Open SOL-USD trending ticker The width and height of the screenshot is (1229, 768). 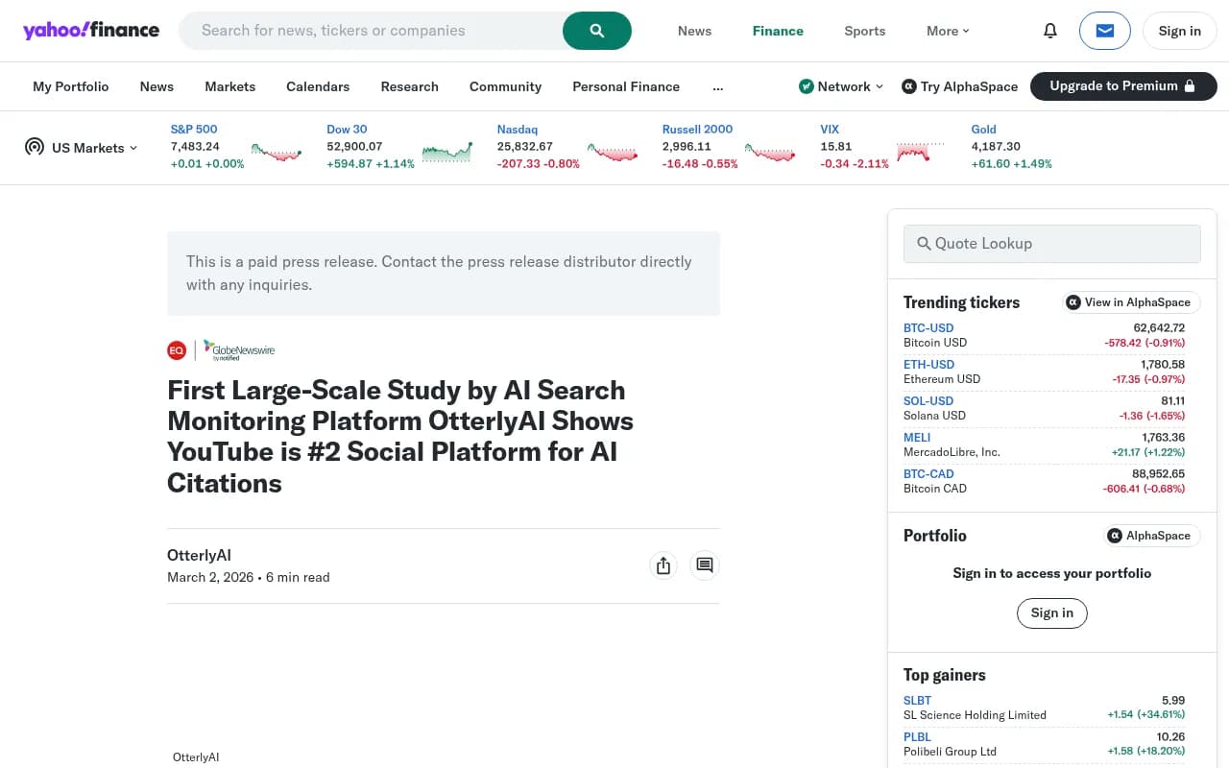928,401
